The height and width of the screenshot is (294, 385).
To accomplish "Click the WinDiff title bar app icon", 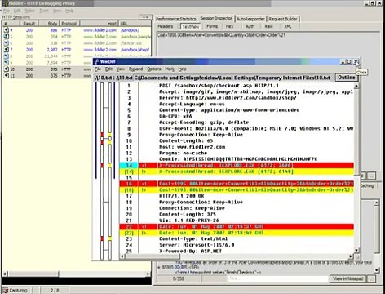I will tap(96, 62).
